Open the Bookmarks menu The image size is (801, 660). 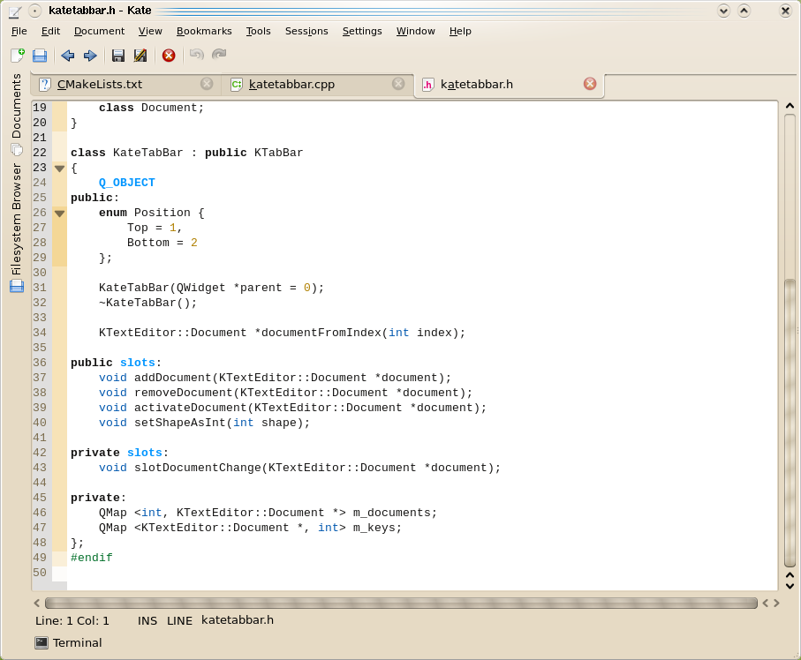coord(204,31)
